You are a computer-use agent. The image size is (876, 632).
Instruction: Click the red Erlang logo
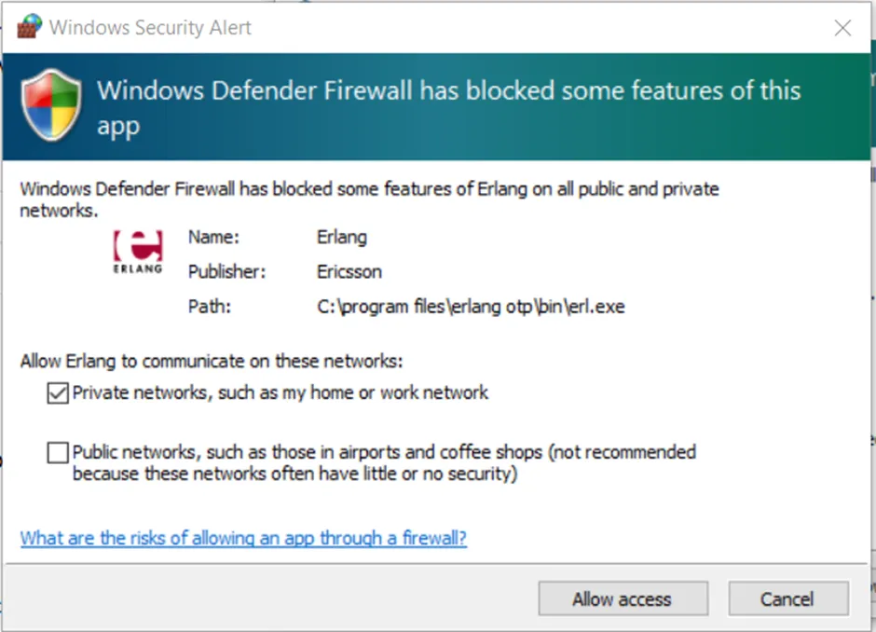click(138, 251)
